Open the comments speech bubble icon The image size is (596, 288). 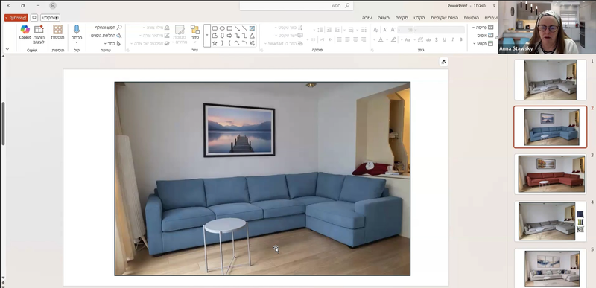[x=34, y=17]
